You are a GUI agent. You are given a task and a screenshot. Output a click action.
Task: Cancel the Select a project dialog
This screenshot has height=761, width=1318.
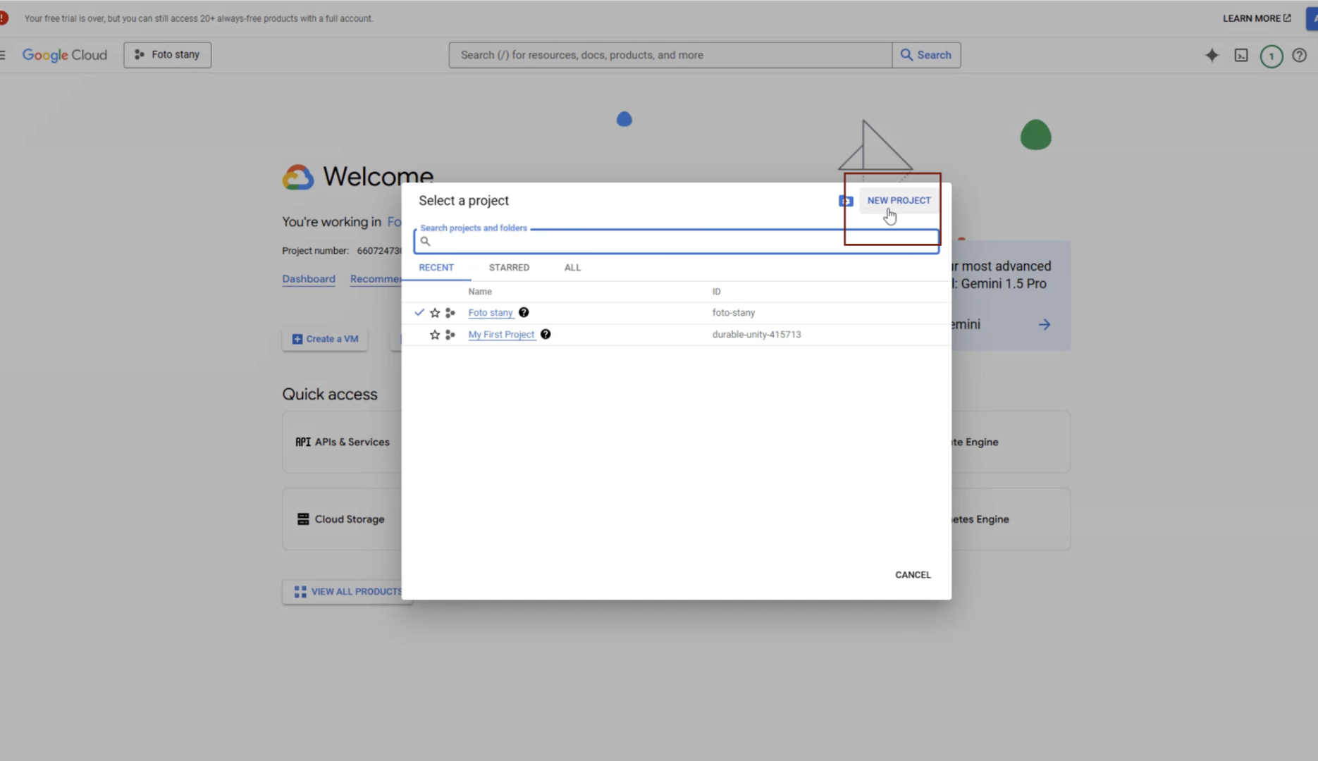pyautogui.click(x=913, y=575)
